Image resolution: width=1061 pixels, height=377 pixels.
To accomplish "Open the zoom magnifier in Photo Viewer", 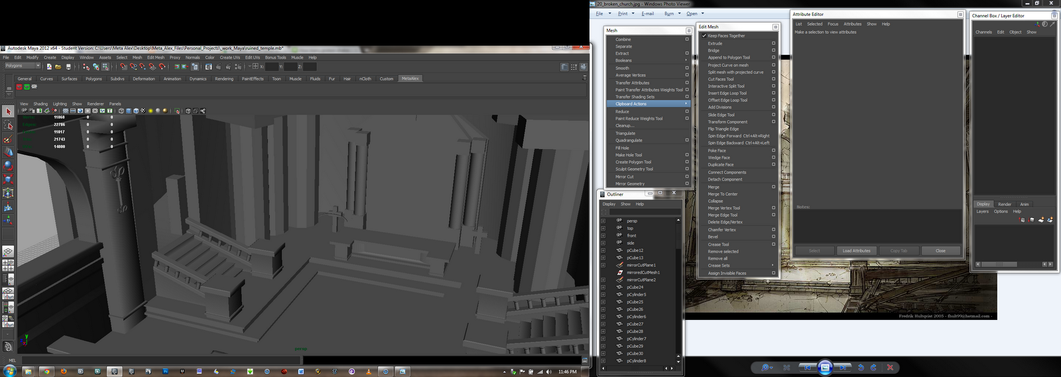I will point(766,368).
